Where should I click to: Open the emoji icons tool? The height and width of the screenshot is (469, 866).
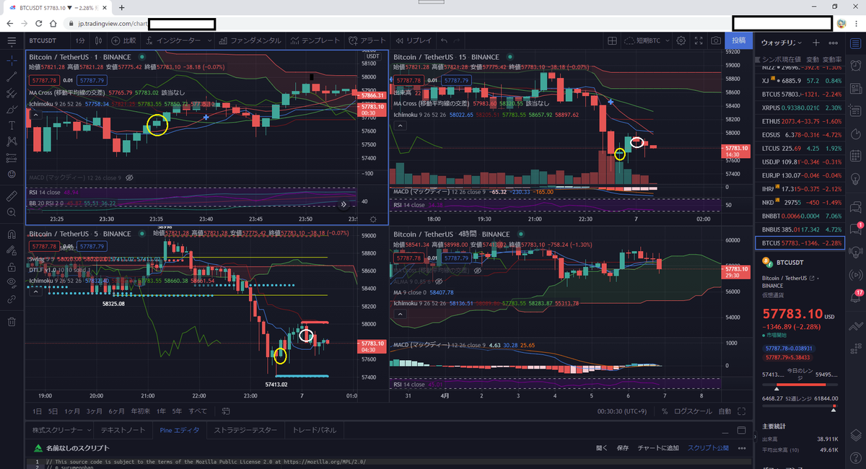click(12, 175)
